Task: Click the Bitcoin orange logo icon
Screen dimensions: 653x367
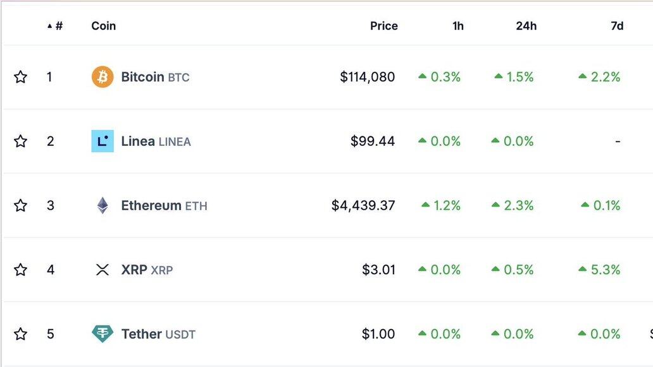Action: tap(103, 77)
